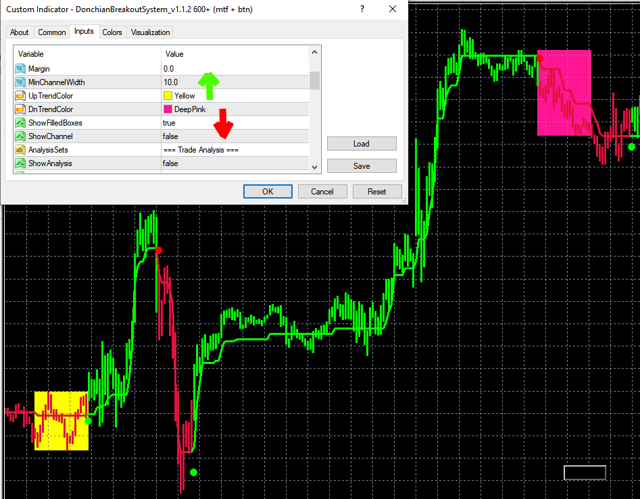The width and height of the screenshot is (640, 499).
Task: Toggle the ShowFilledBoxes true value
Action: pos(235,123)
